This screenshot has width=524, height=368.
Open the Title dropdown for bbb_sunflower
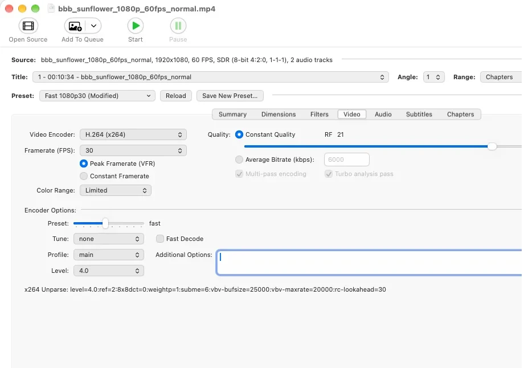coord(211,77)
